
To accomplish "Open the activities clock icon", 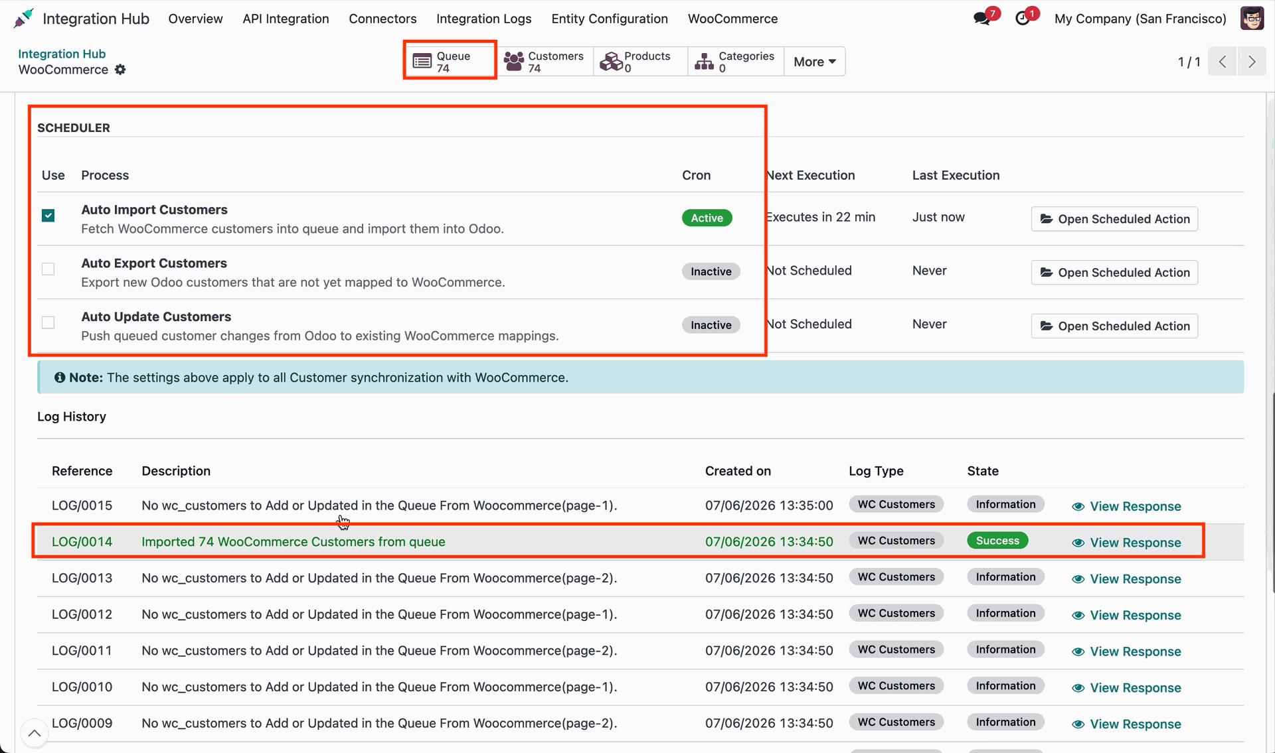I will 1023,19.
